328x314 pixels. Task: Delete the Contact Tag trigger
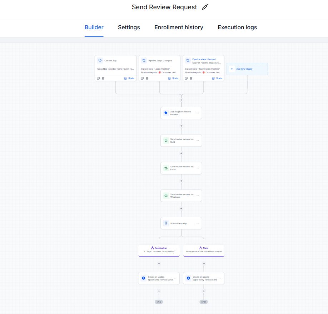pos(103,78)
